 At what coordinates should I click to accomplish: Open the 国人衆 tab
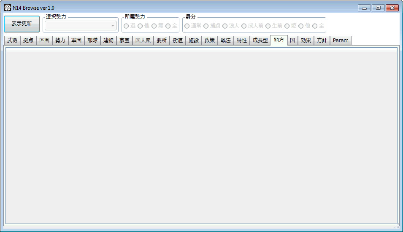pos(143,40)
